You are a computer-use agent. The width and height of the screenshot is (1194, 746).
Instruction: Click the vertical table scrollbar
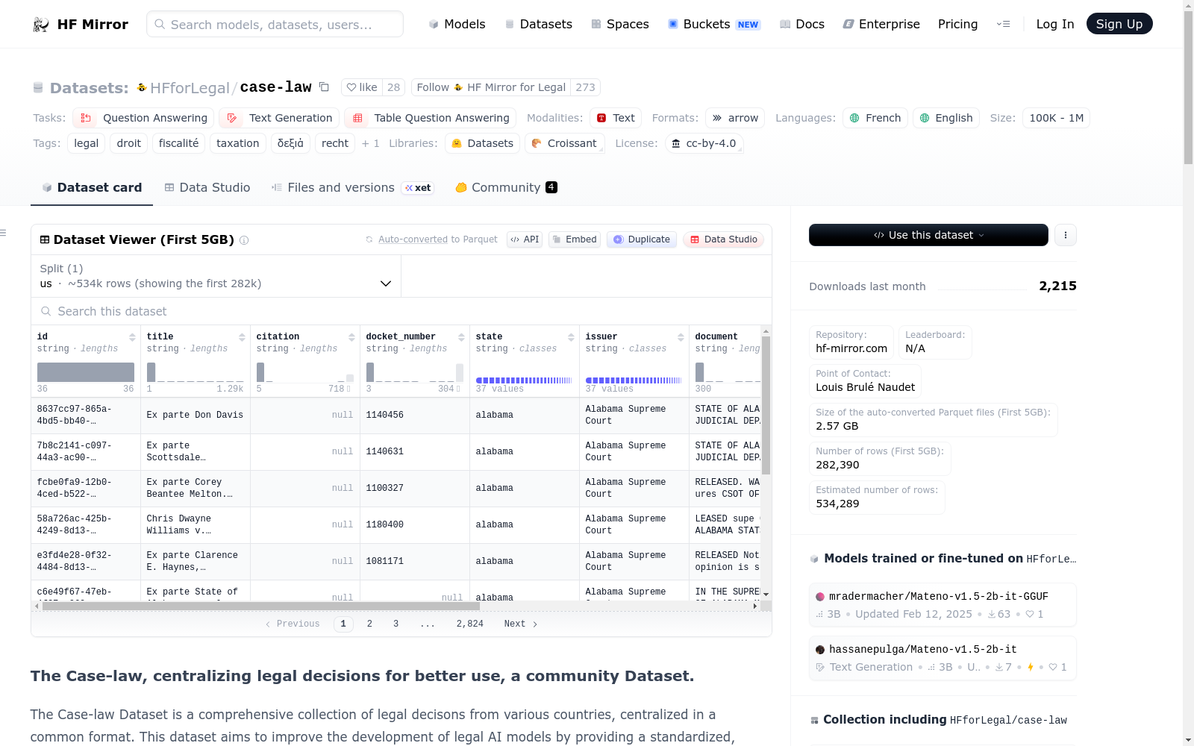click(x=766, y=405)
